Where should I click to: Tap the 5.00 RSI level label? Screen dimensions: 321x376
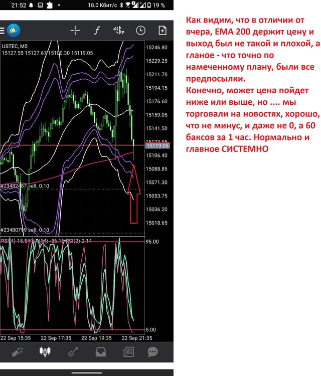tap(150, 330)
